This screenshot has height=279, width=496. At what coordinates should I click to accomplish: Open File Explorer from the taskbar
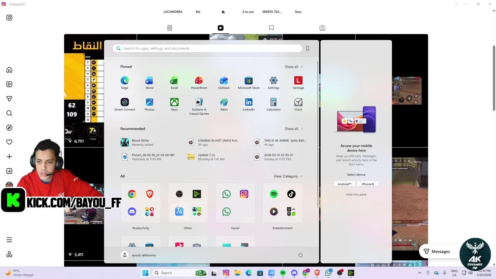click(237, 273)
